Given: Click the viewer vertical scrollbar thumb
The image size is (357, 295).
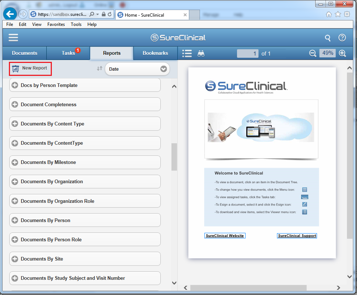Looking at the screenshot, I should click(350, 155).
